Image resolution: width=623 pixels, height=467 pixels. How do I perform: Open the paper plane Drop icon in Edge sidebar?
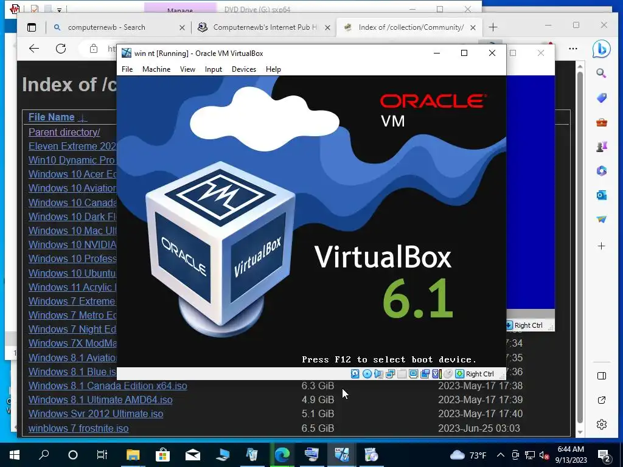[x=602, y=219]
